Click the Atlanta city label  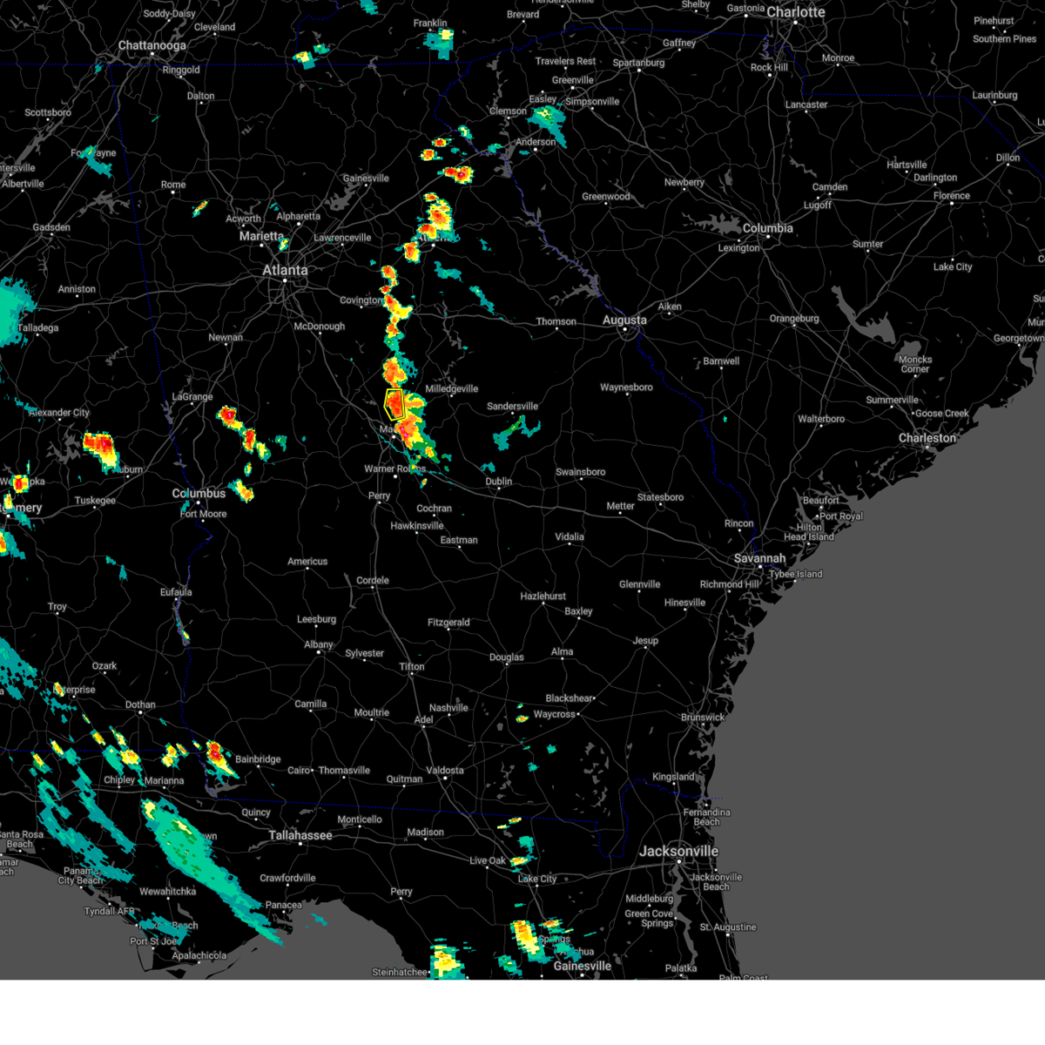tap(285, 271)
